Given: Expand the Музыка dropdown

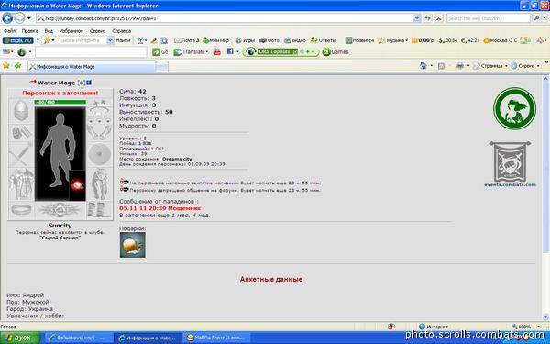Looking at the screenshot, I should 406,40.
